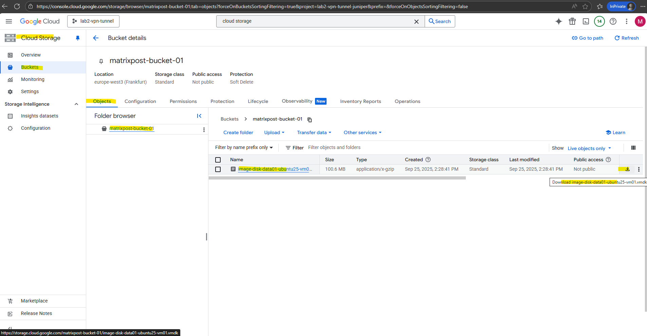The width and height of the screenshot is (647, 336).
Task: Expand the Other services dropdown
Action: pos(363,132)
